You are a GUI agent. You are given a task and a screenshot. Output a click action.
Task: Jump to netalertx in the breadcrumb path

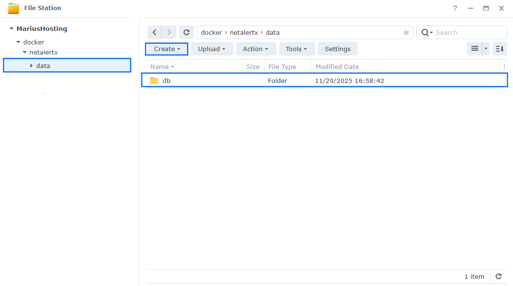click(x=244, y=32)
